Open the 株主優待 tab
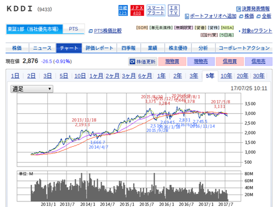 coord(178,48)
